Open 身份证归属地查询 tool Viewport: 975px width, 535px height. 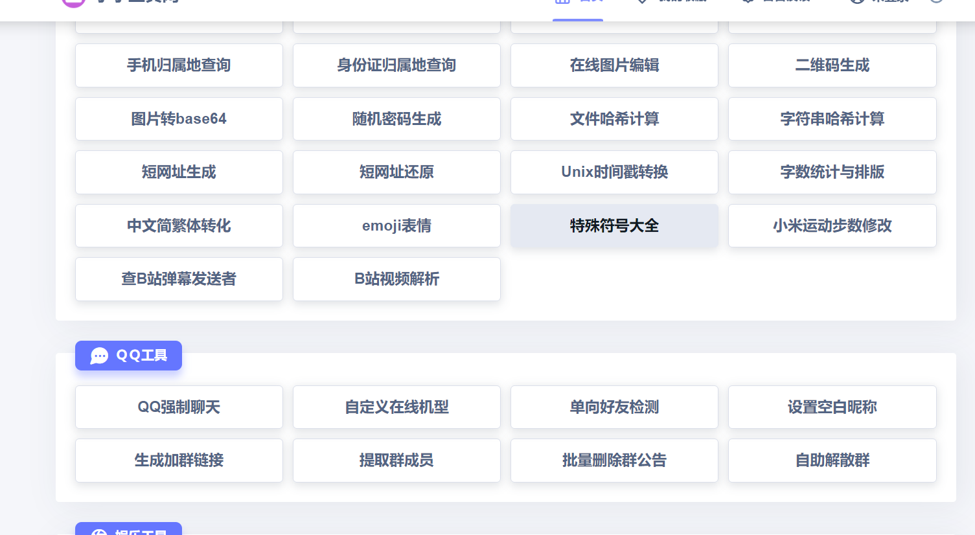[x=396, y=65]
